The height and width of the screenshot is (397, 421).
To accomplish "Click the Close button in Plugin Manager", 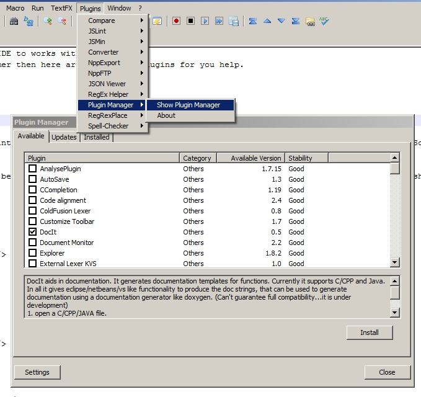I will 387,372.
